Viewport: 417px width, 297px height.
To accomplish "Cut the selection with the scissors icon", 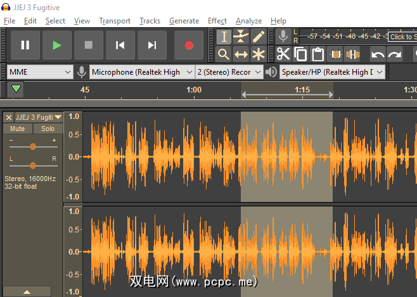I will point(283,54).
